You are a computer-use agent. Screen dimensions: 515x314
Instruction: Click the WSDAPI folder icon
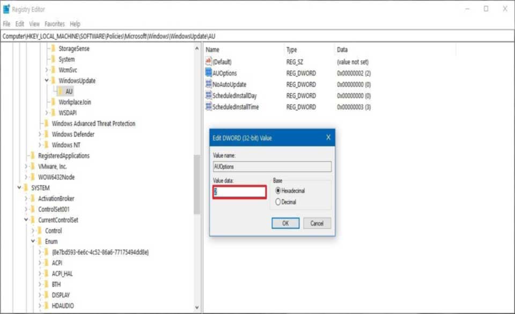tap(53, 113)
